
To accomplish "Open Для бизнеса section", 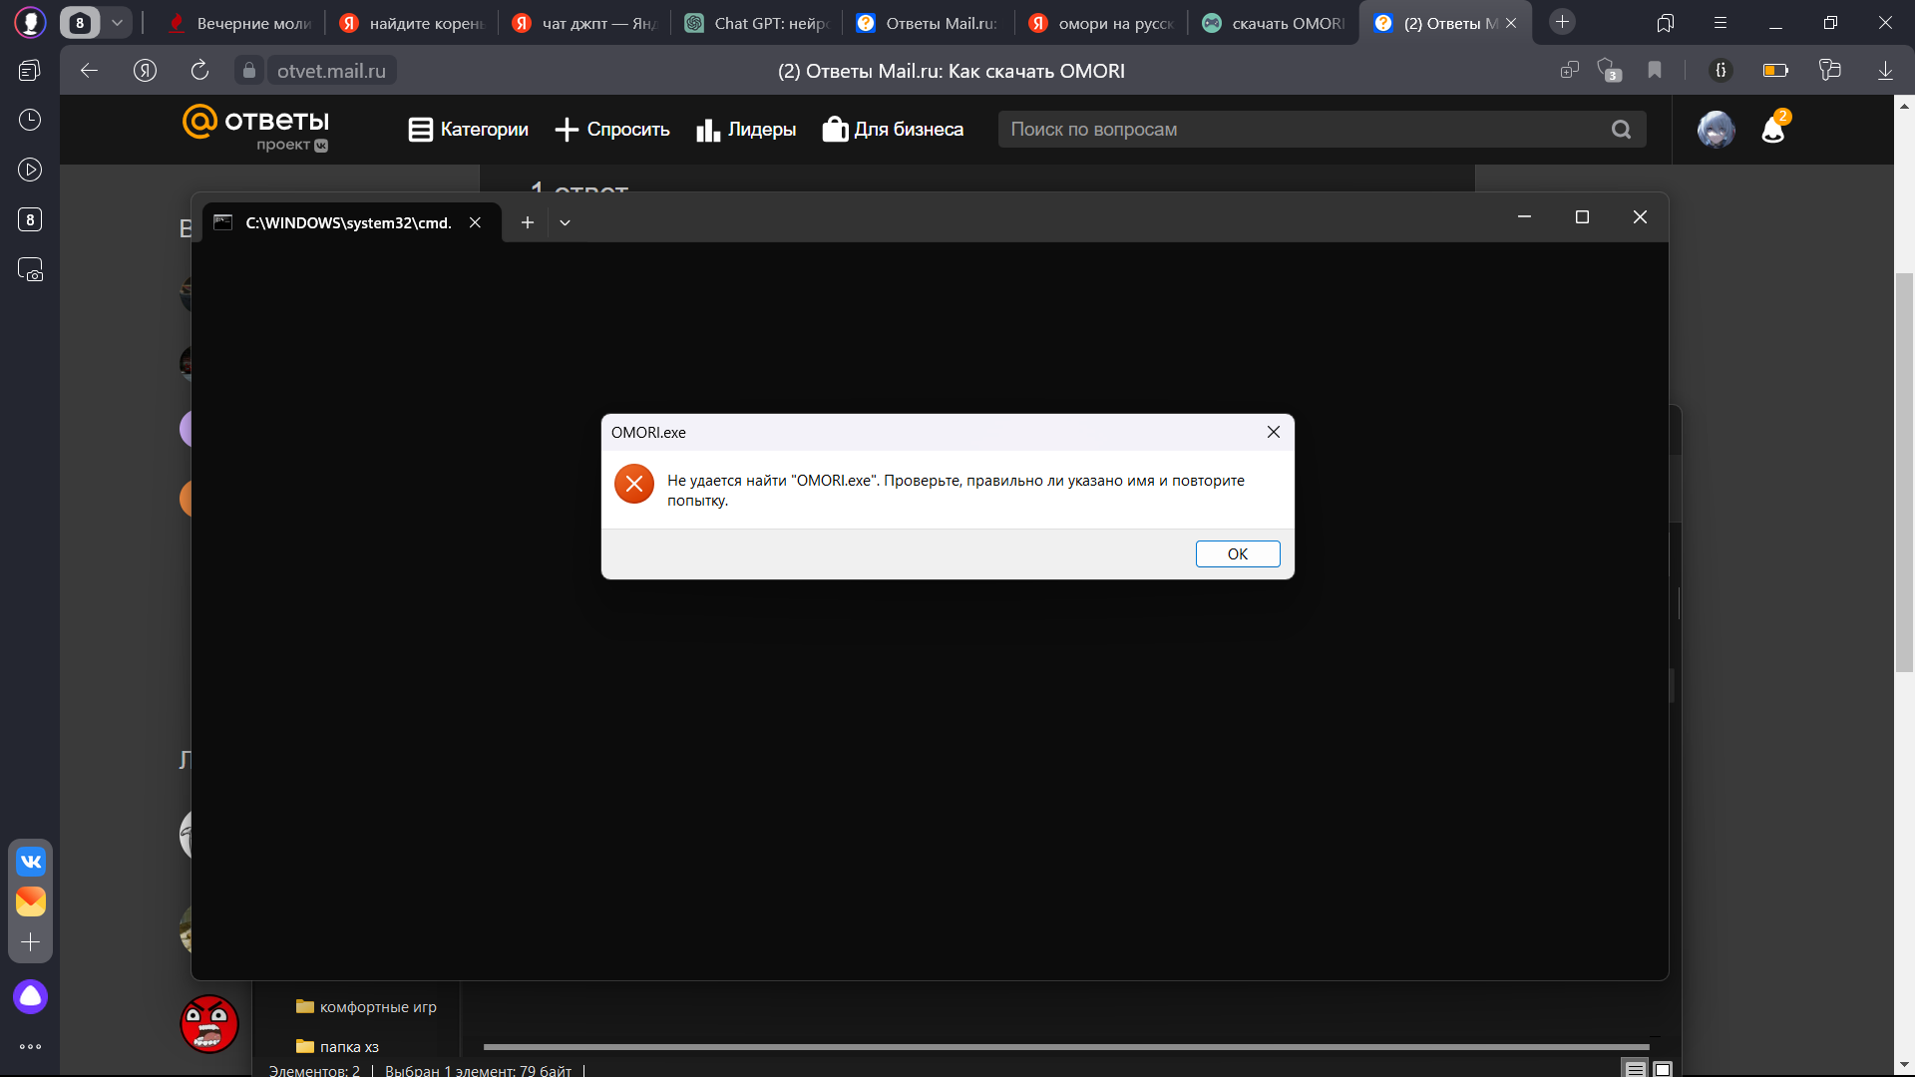I will tap(893, 130).
